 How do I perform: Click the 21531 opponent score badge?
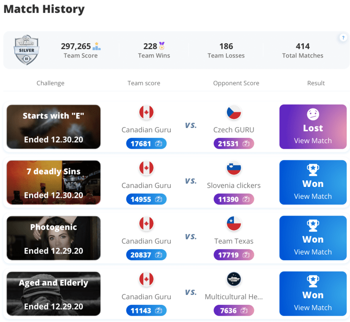pos(234,144)
